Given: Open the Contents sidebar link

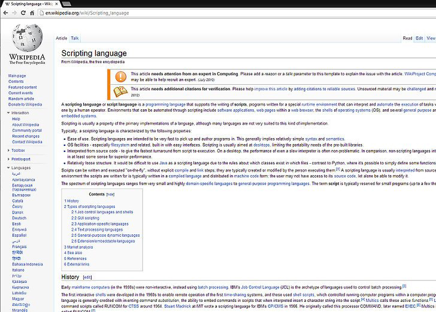Looking at the screenshot, I should click(x=16, y=81).
